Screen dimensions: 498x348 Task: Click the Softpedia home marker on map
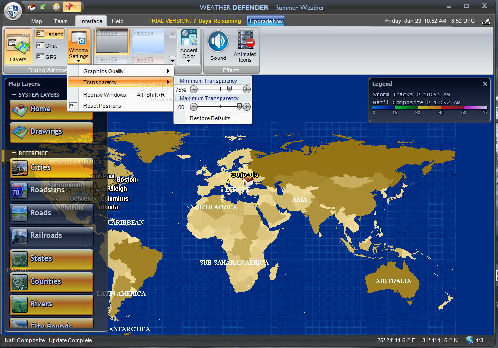[x=248, y=182]
